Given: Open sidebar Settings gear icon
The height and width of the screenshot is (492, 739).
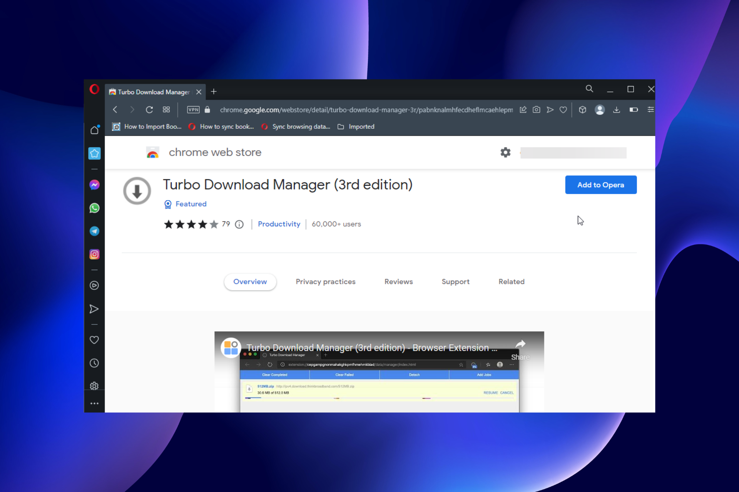Looking at the screenshot, I should click(94, 386).
